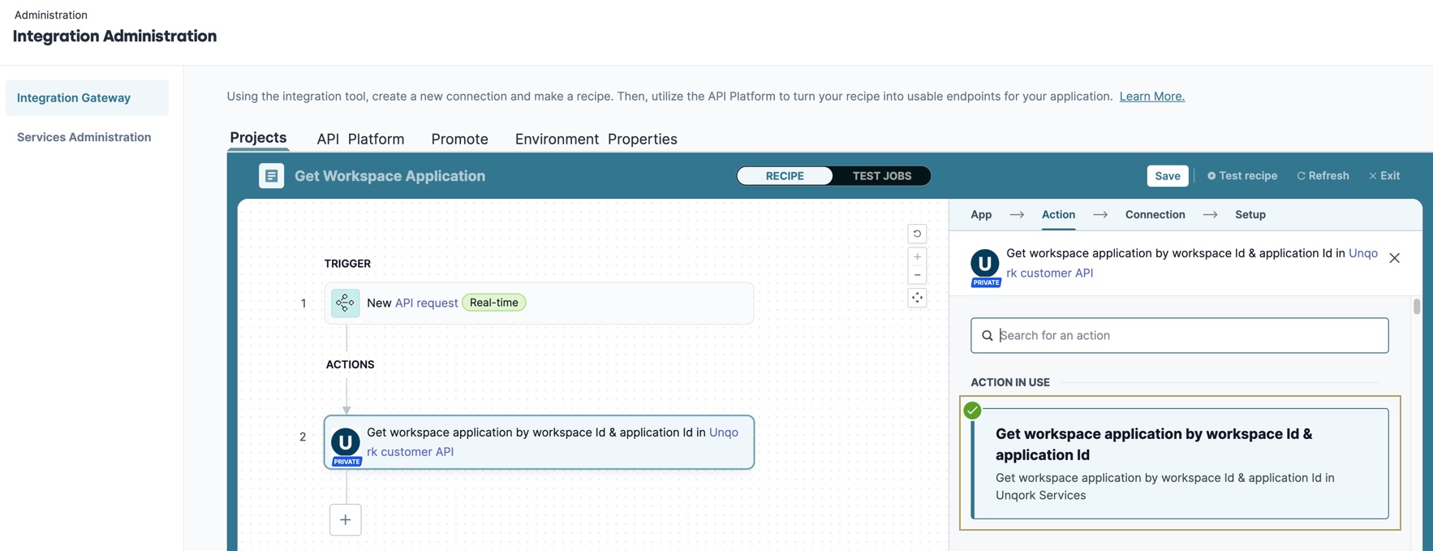Image resolution: width=1433 pixels, height=551 pixels.
Task: Click the ACTION IN USE heading
Action: [x=1010, y=382]
